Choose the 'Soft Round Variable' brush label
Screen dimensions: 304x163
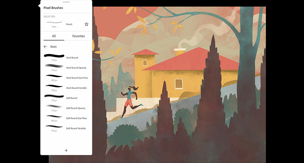click(x=76, y=128)
